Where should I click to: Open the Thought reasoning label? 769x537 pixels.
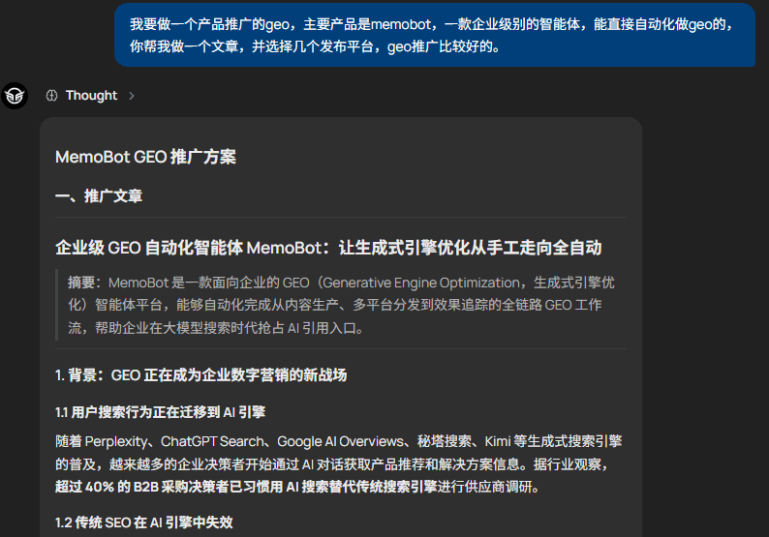91,96
